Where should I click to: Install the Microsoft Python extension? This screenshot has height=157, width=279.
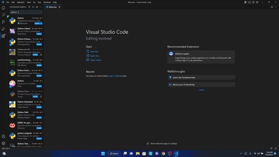pos(37,23)
